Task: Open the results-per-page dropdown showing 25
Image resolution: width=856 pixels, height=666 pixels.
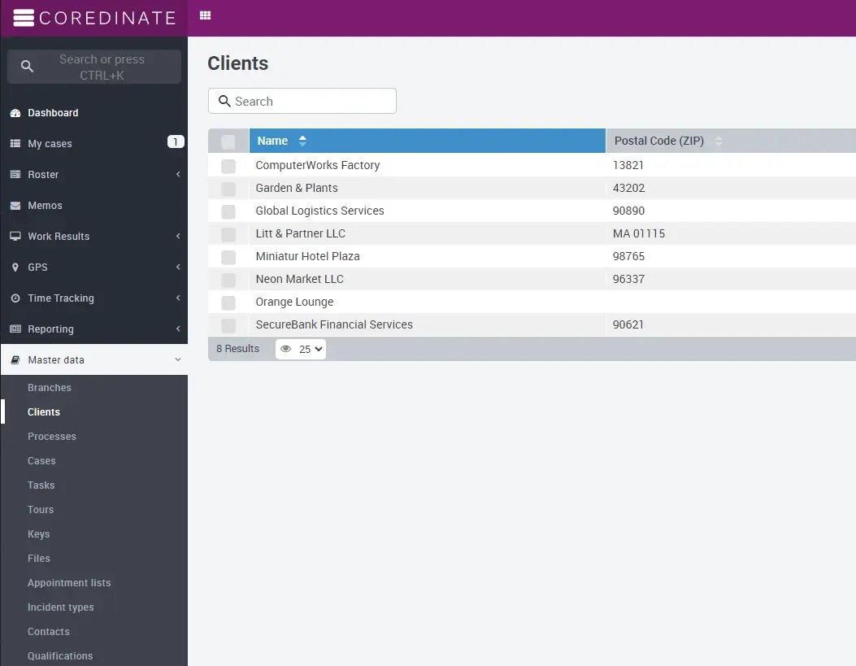Action: click(x=311, y=349)
